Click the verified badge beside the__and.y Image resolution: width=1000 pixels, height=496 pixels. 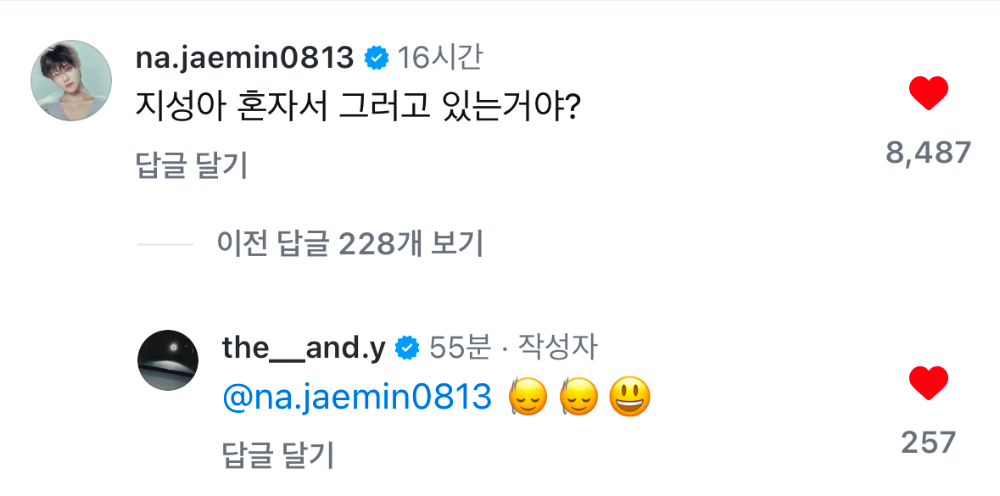pos(408,347)
